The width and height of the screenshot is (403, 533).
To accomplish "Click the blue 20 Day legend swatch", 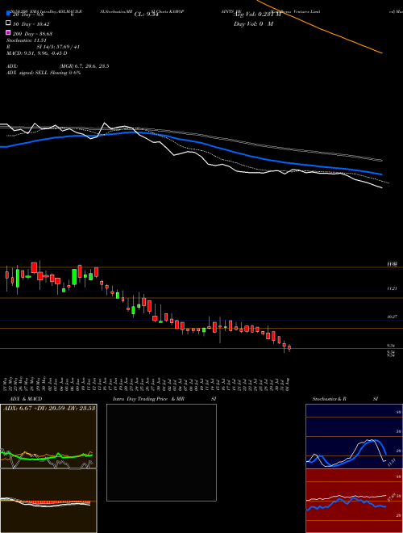I will 8,13.
